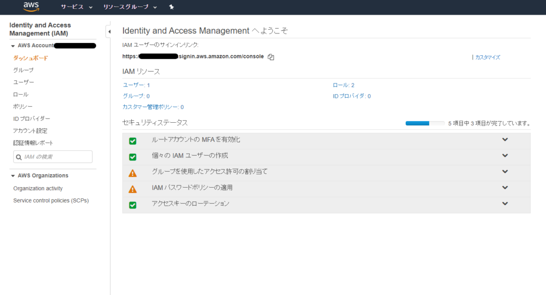This screenshot has height=295, width=546.
Task: Click the pin icon in top navigation bar
Action: 171,7
